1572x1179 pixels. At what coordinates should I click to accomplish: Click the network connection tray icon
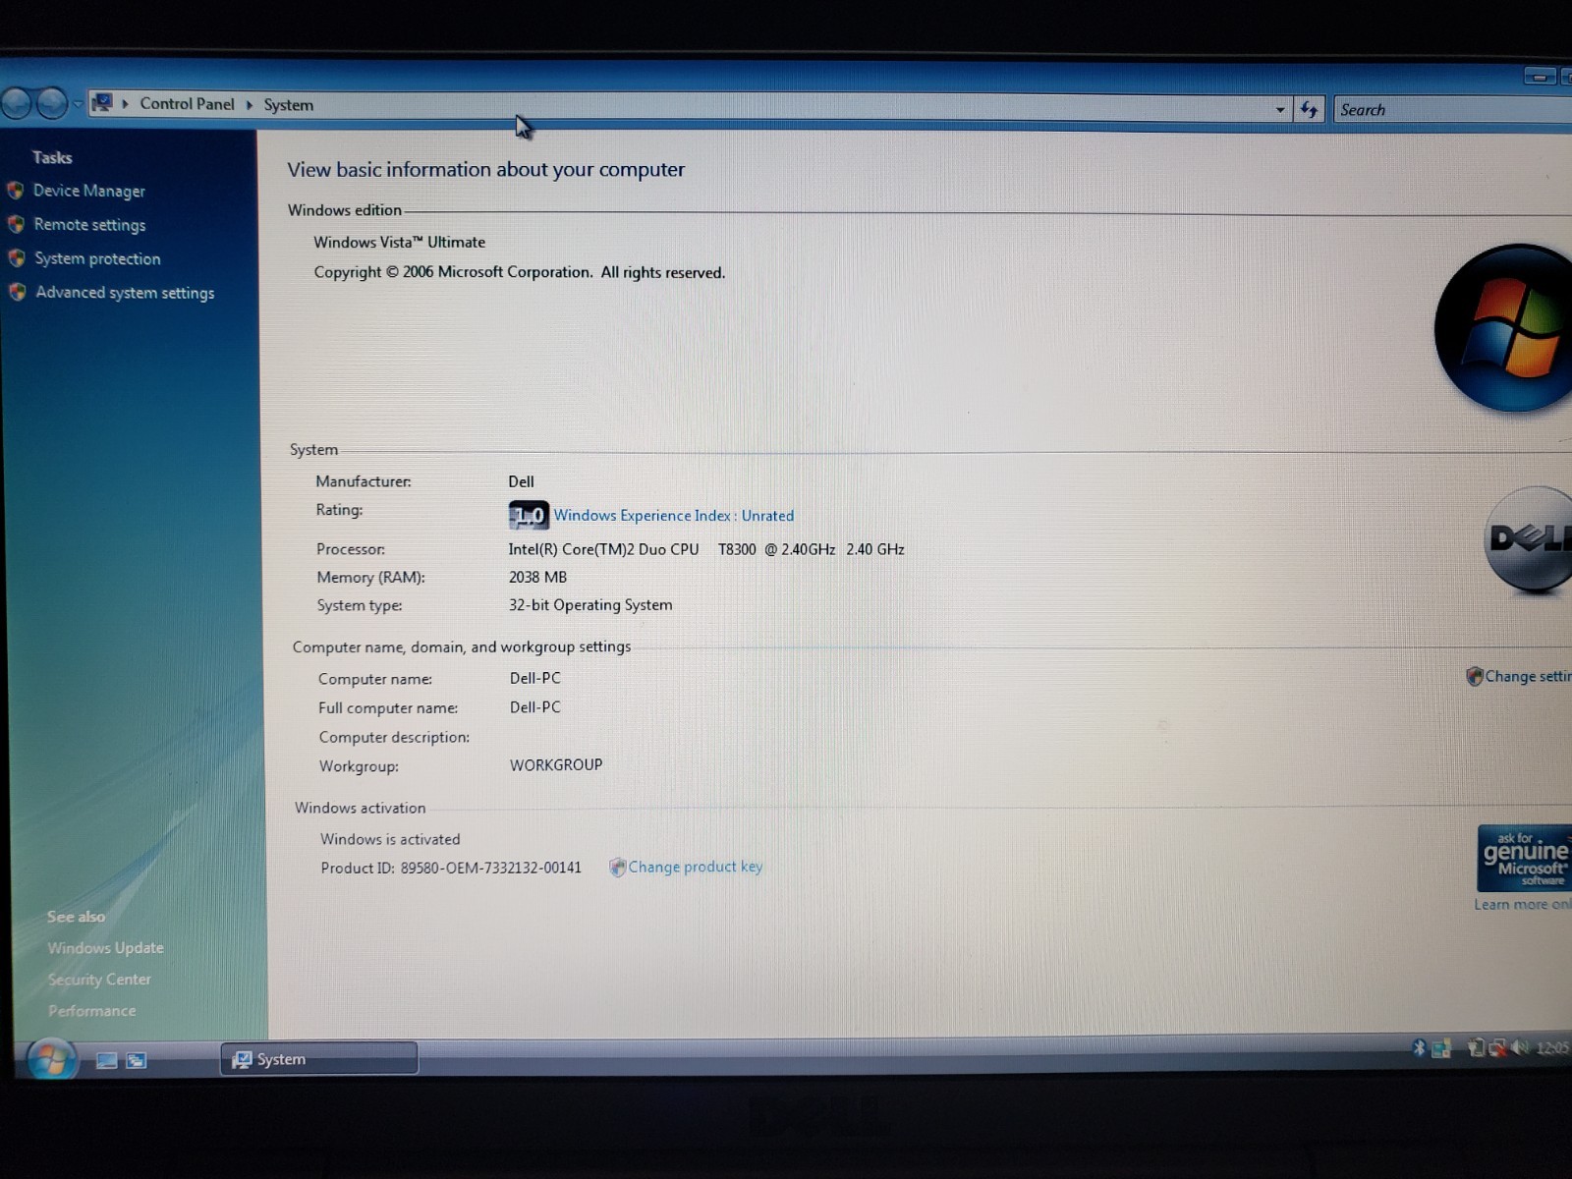click(x=1497, y=1048)
